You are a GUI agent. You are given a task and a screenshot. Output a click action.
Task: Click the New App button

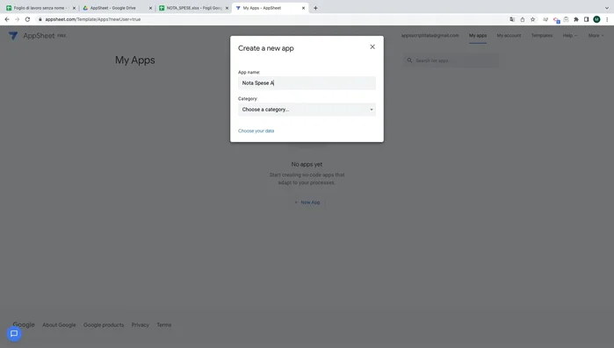pos(307,202)
